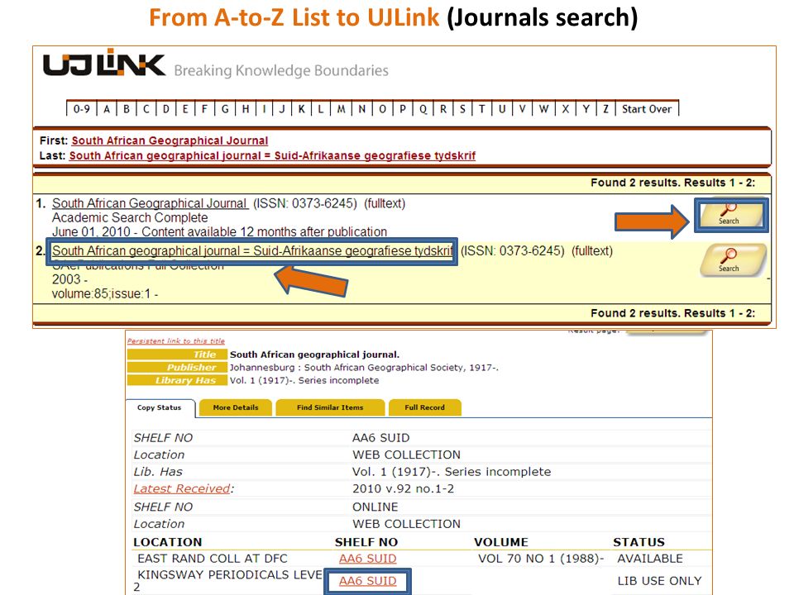The height and width of the screenshot is (595, 794).
Task: Select letter M in the index
Action: coord(342,109)
